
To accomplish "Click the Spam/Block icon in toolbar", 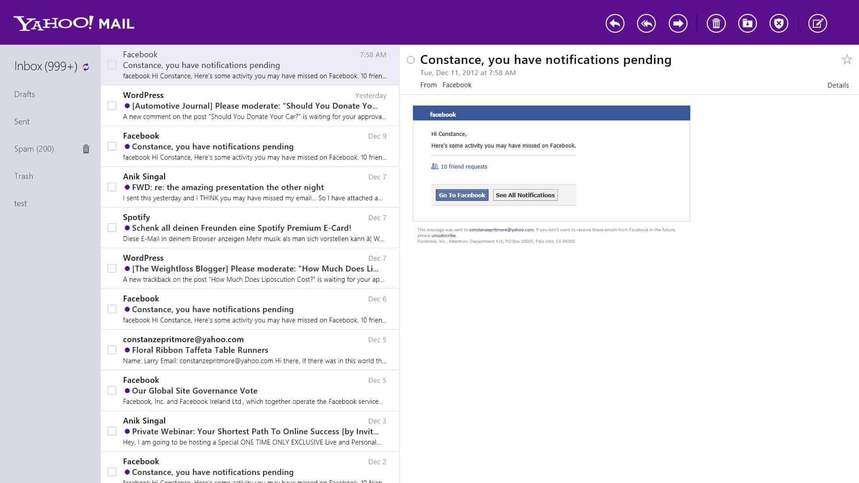I will (779, 23).
